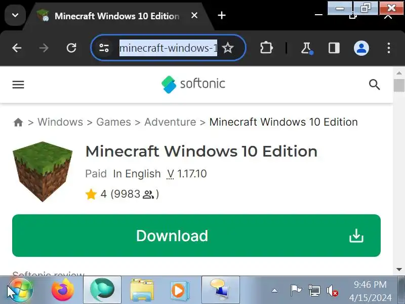
Task: Click scrollbar up arrow
Action: click(399, 73)
